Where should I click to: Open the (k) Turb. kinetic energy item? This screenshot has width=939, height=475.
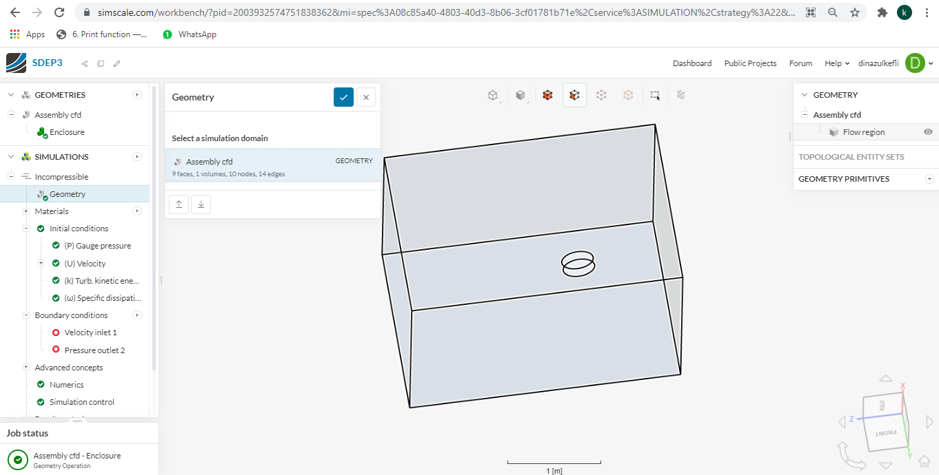point(101,281)
